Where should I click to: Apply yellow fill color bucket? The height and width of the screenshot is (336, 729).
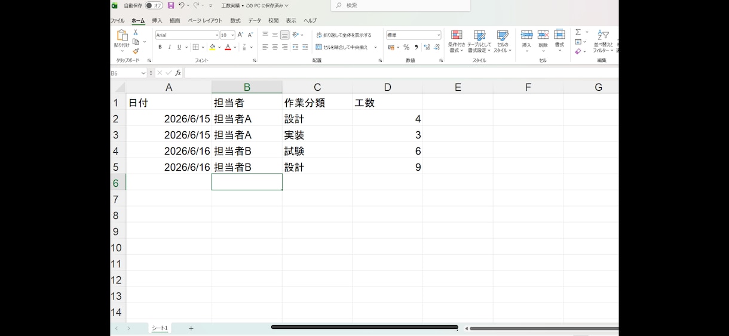click(213, 47)
